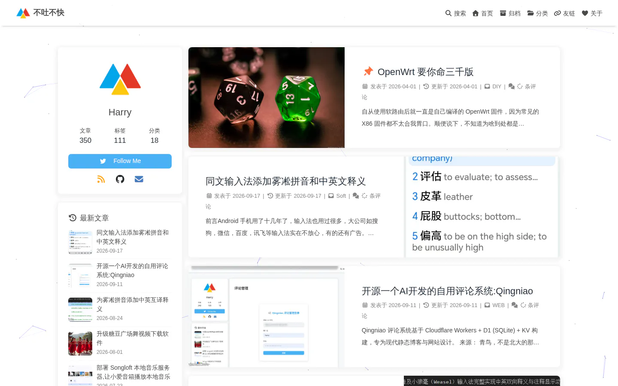Screen dimensions: 618x386
Task: Open sidebar thumbnail for Songloft post
Action: tap(80, 376)
